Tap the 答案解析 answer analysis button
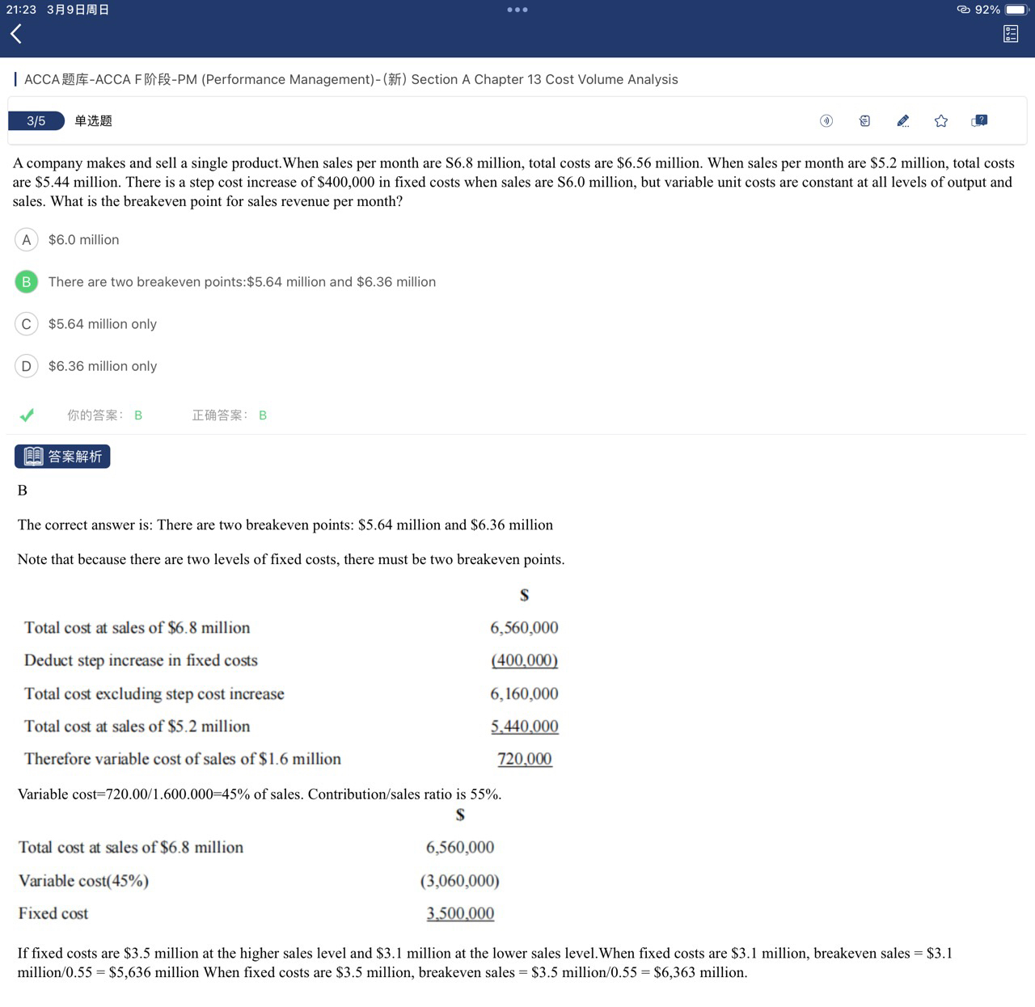 pos(62,457)
